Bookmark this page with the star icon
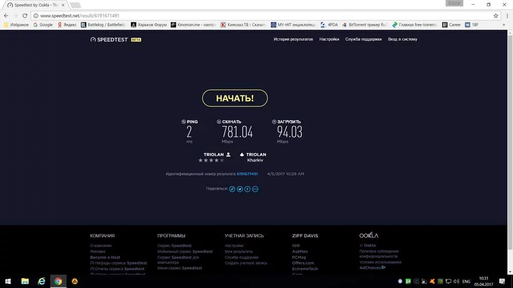Screen dimensions: 513x288 point(496,16)
